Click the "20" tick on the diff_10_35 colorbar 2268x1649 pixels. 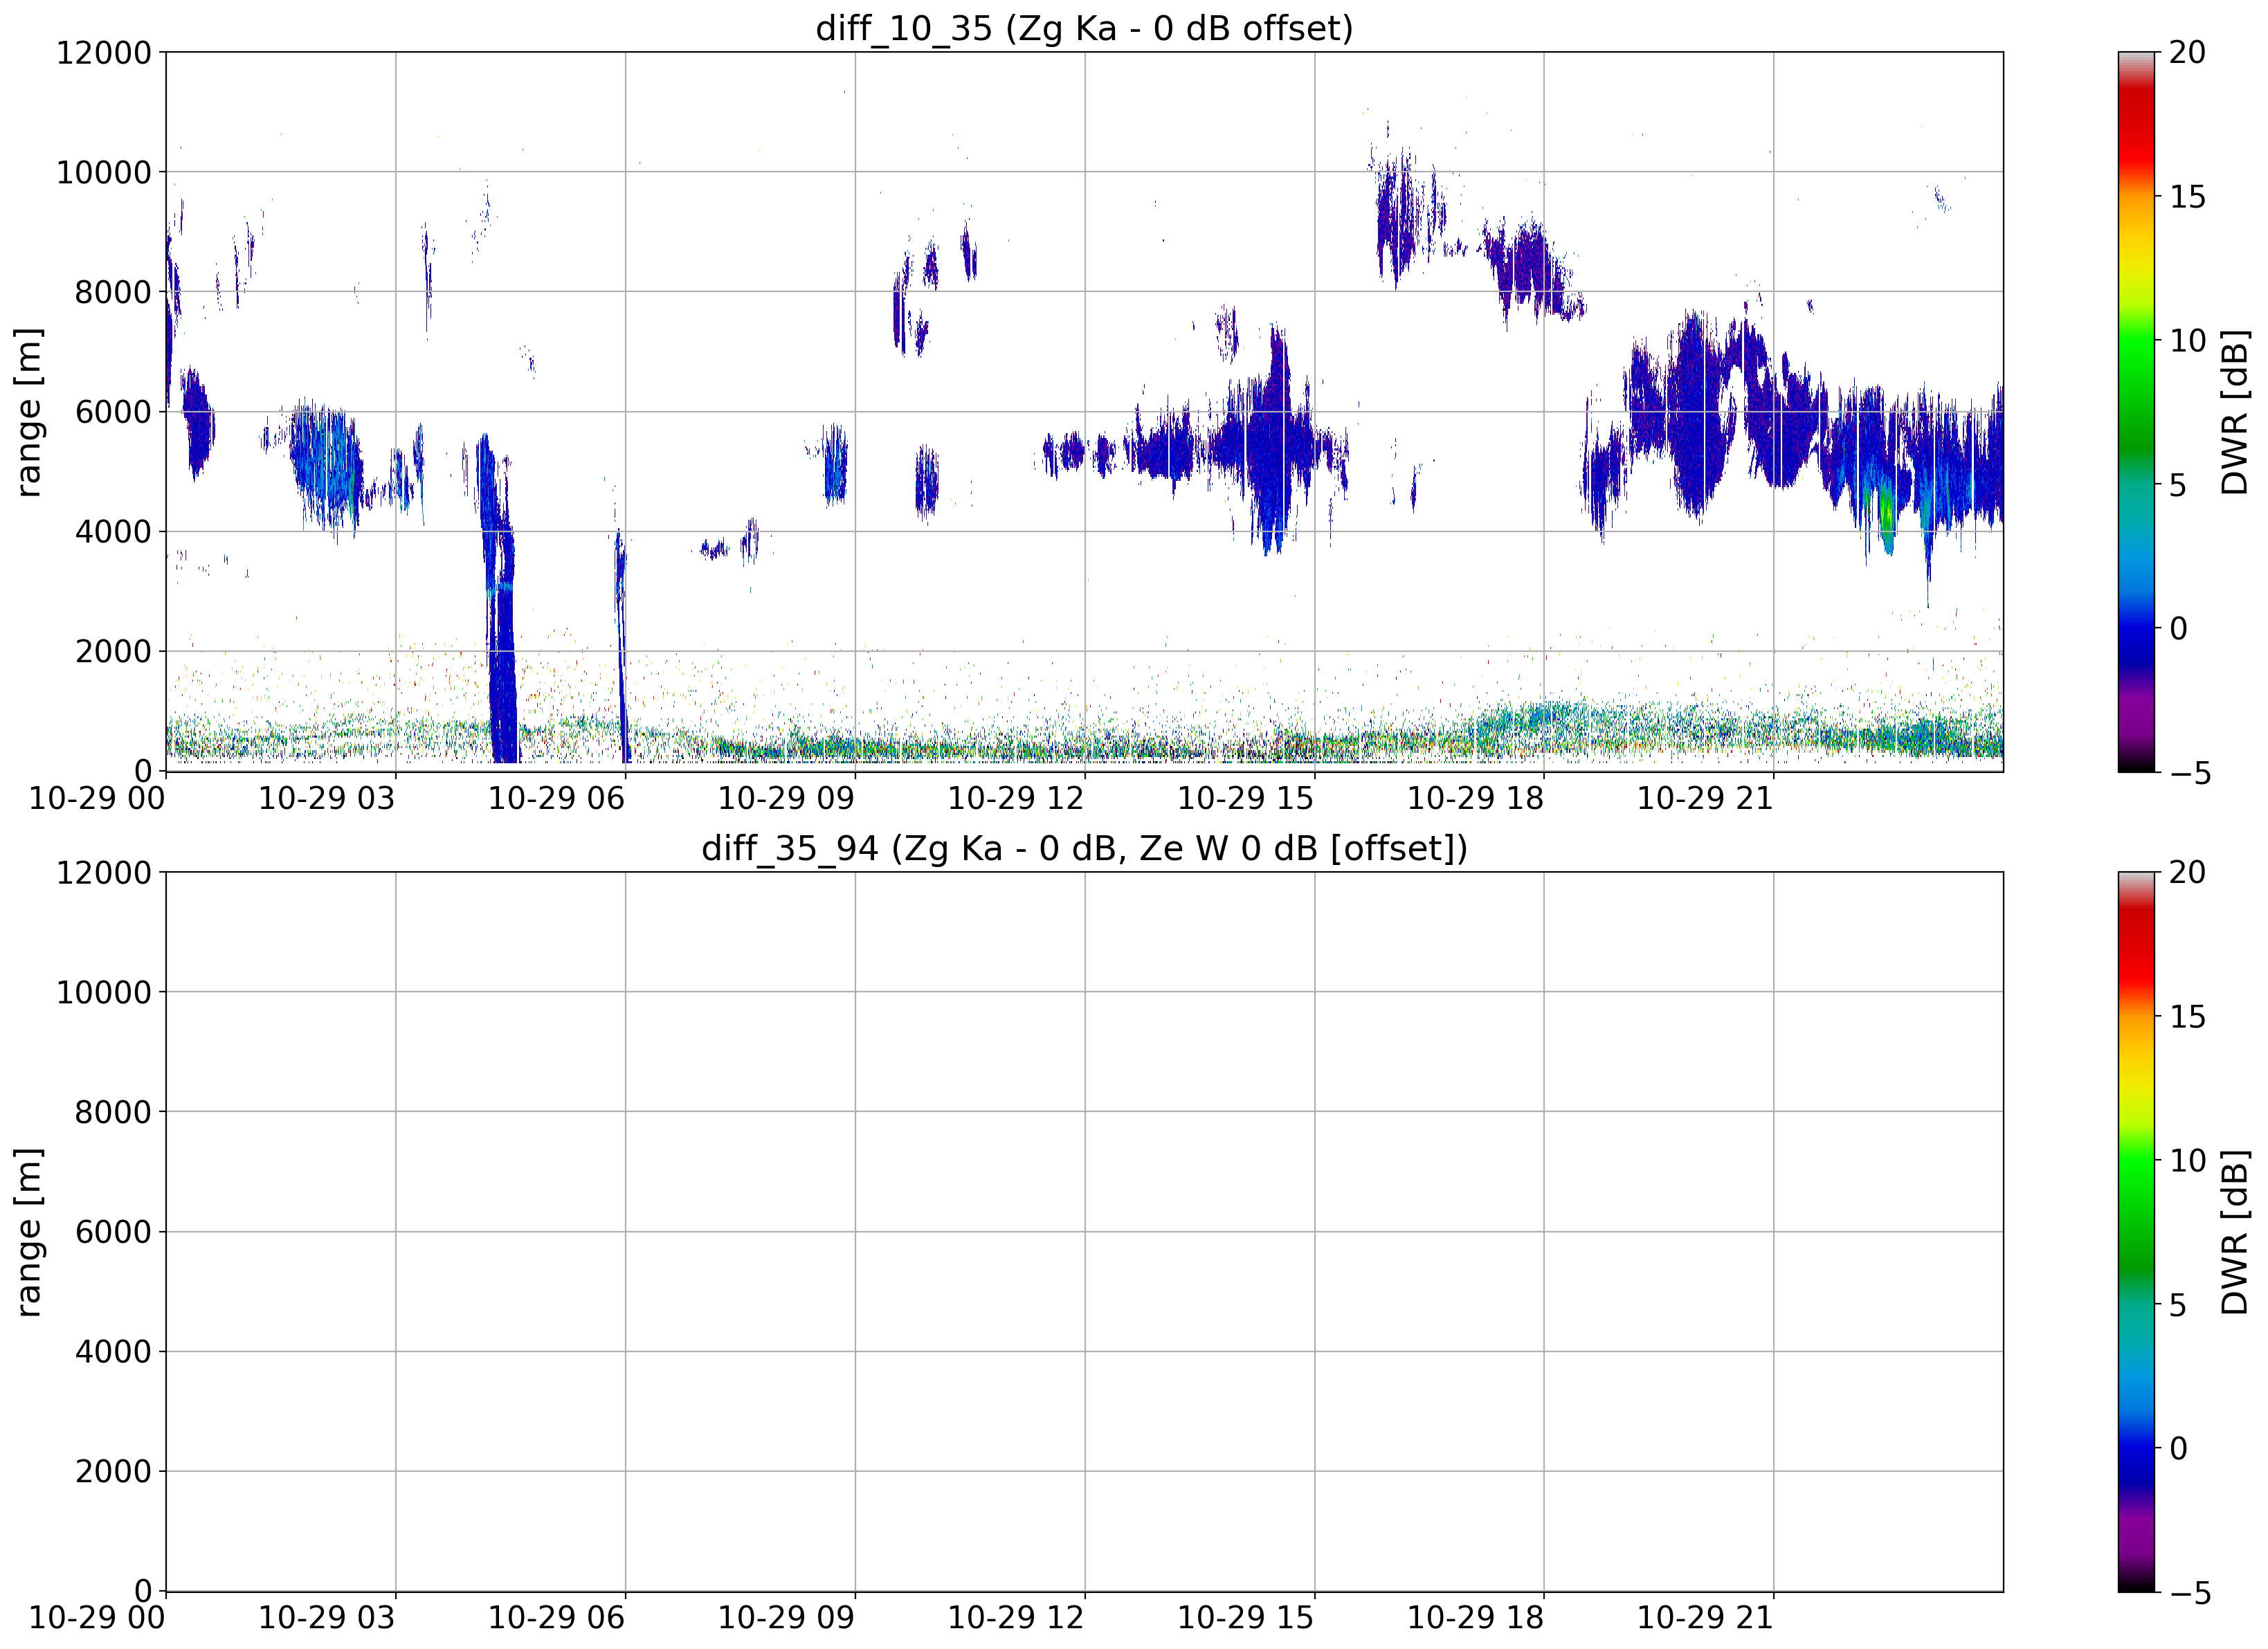[2187, 52]
